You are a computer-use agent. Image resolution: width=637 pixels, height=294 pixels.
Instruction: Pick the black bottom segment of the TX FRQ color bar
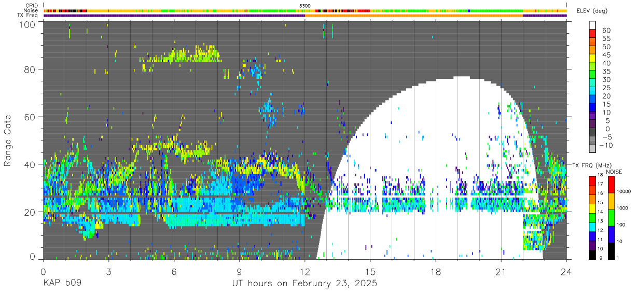coord(592,254)
